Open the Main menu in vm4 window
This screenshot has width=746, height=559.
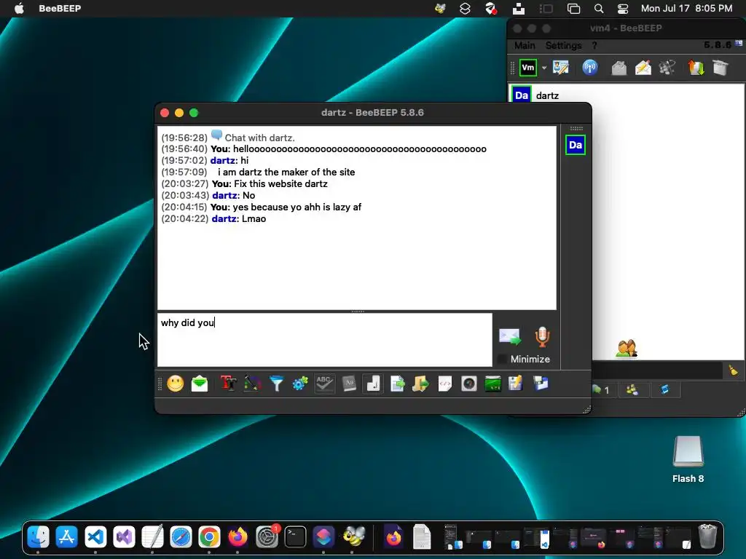[525, 46]
